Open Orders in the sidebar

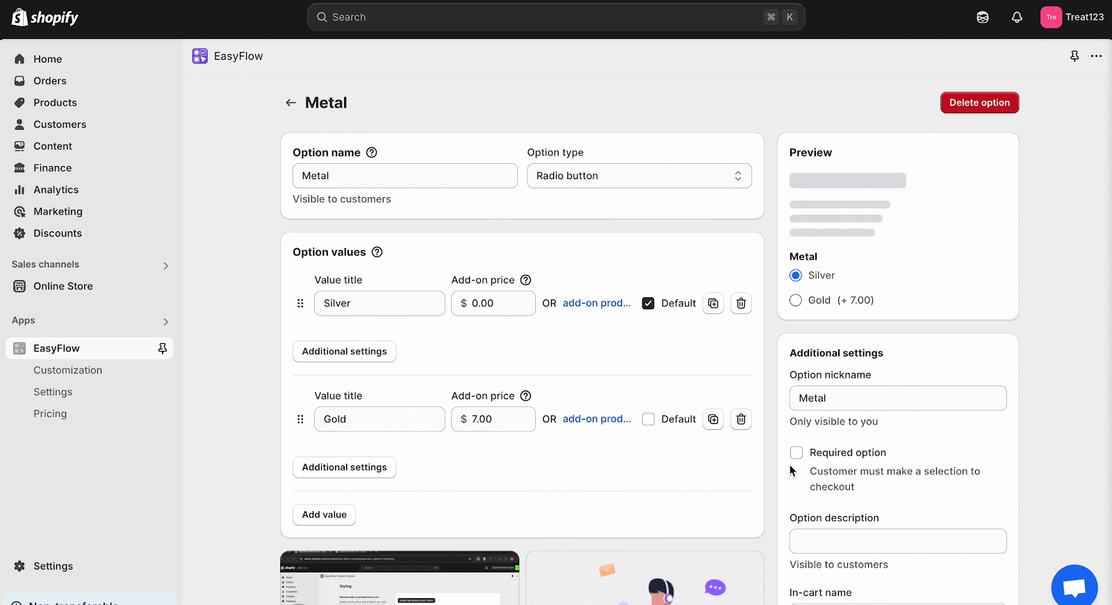click(50, 81)
